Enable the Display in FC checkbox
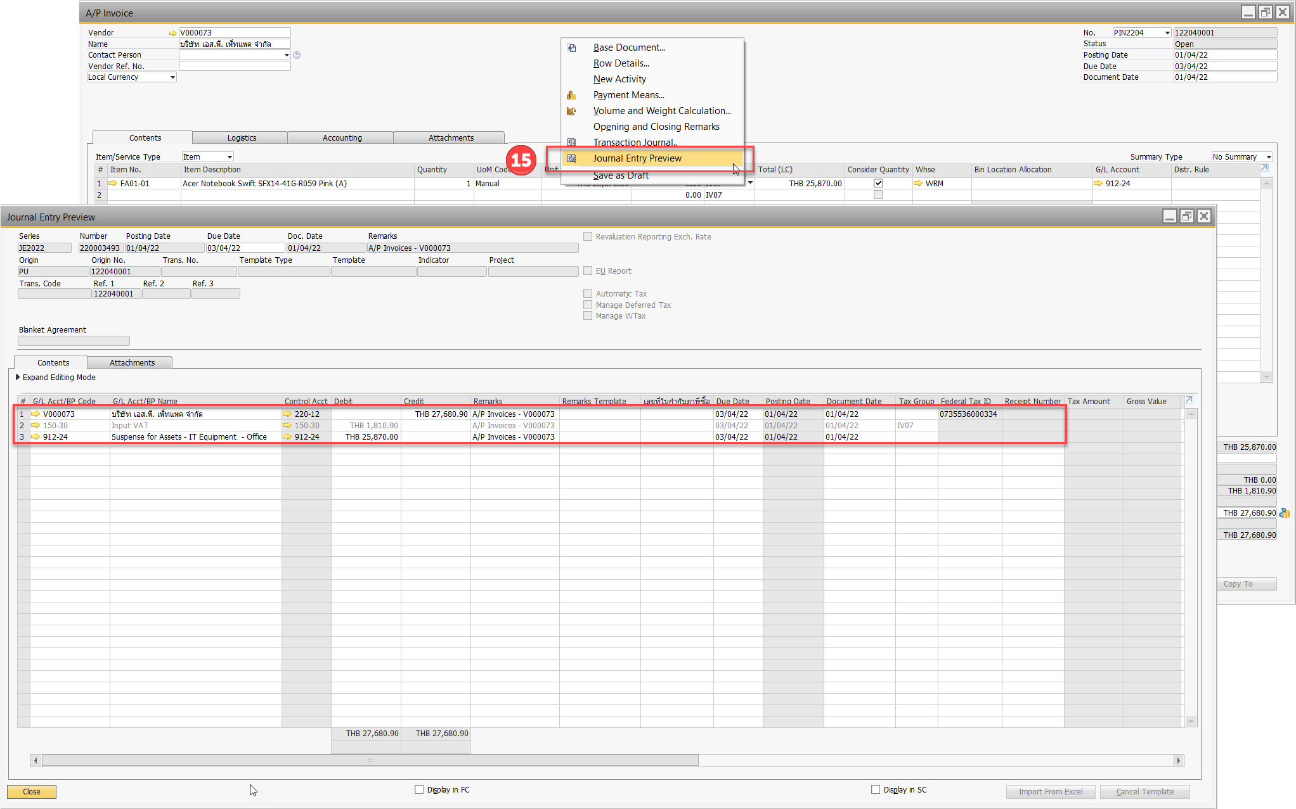 [419, 789]
